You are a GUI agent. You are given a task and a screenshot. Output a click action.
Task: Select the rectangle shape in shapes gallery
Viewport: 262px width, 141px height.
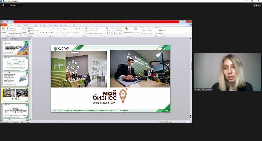114,28
